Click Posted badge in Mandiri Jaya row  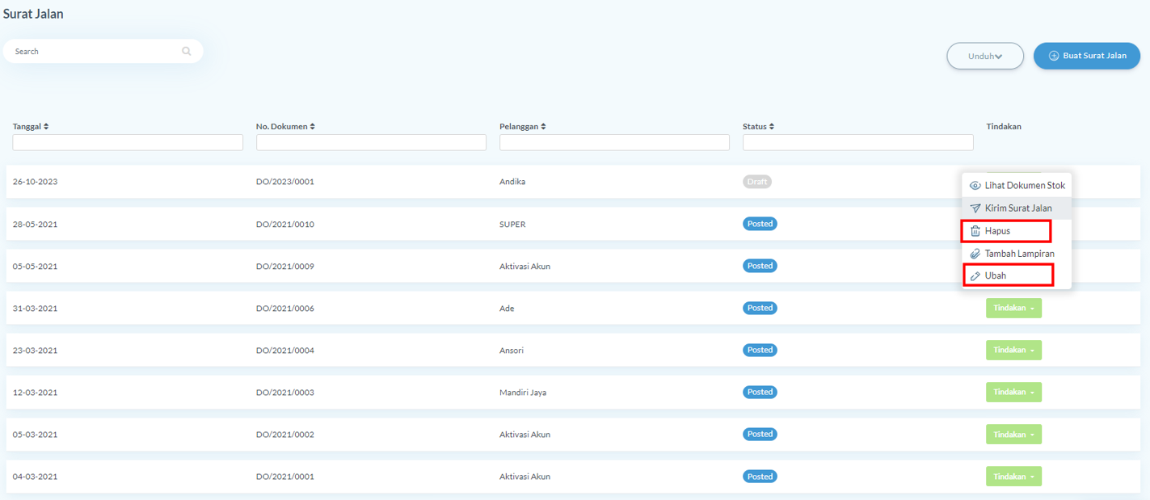tap(760, 392)
